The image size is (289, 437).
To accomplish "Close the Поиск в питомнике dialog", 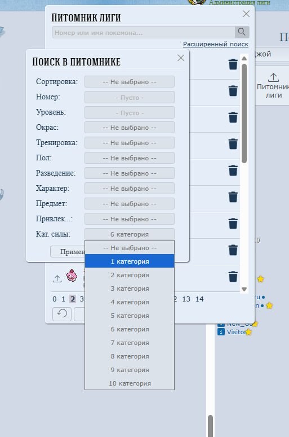I will pos(181,58).
